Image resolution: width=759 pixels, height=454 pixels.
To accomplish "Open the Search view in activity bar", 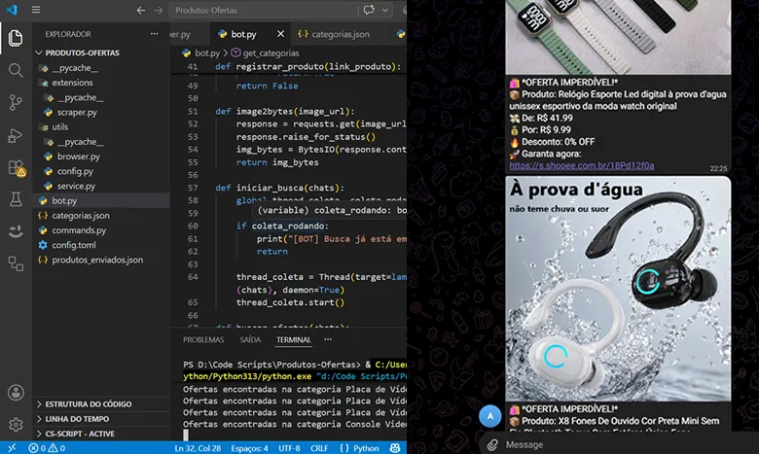I will (16, 70).
